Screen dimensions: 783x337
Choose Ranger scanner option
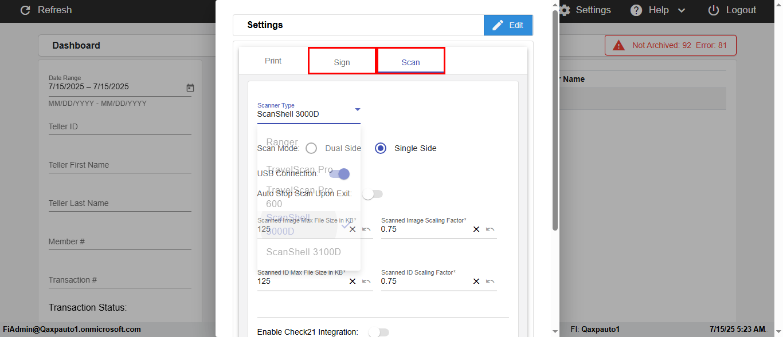[x=309, y=142]
